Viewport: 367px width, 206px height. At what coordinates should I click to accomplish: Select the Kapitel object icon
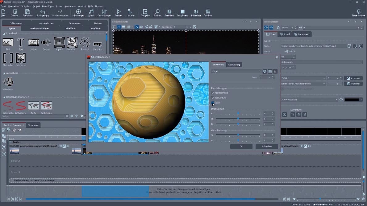coord(59,42)
